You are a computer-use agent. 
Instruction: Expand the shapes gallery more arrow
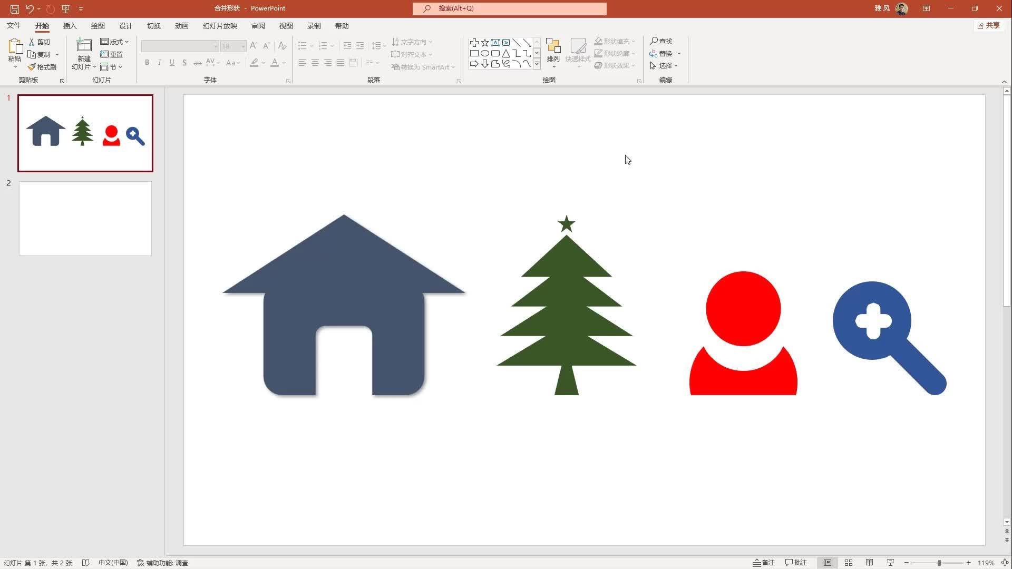click(537, 64)
